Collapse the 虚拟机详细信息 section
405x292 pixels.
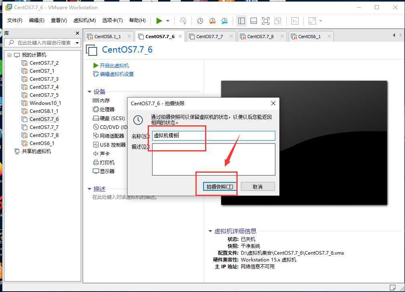(x=210, y=231)
